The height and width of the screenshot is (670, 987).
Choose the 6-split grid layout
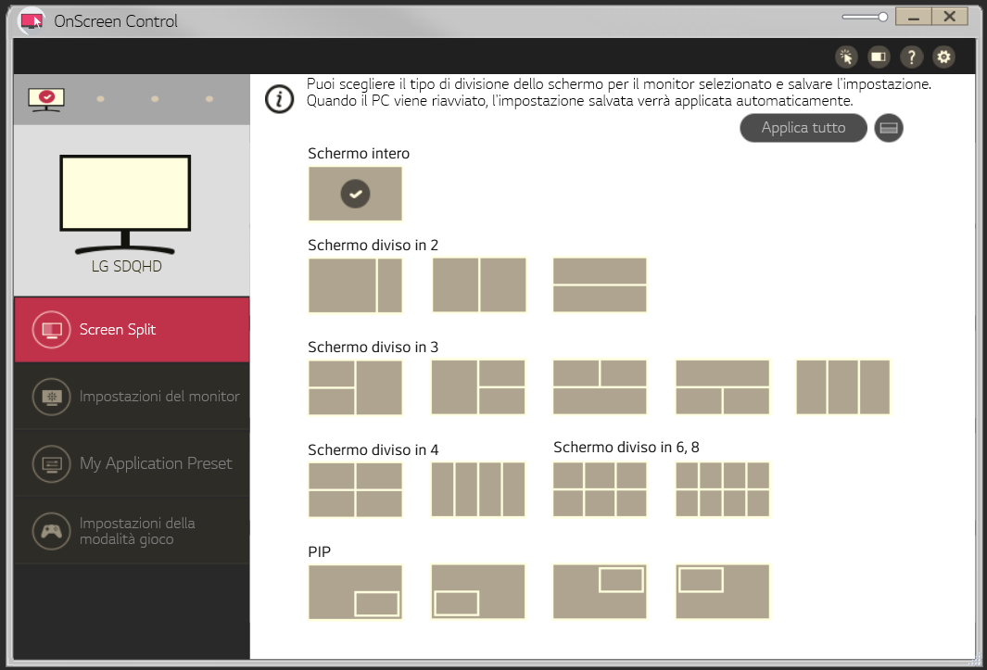pyautogui.click(x=600, y=490)
